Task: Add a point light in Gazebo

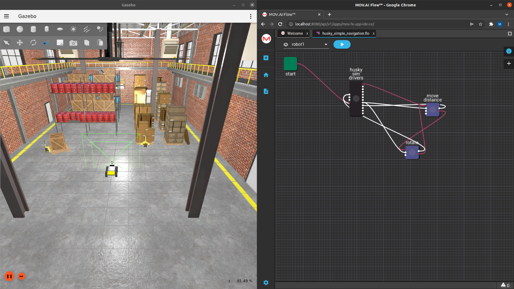Action: click(x=73, y=29)
